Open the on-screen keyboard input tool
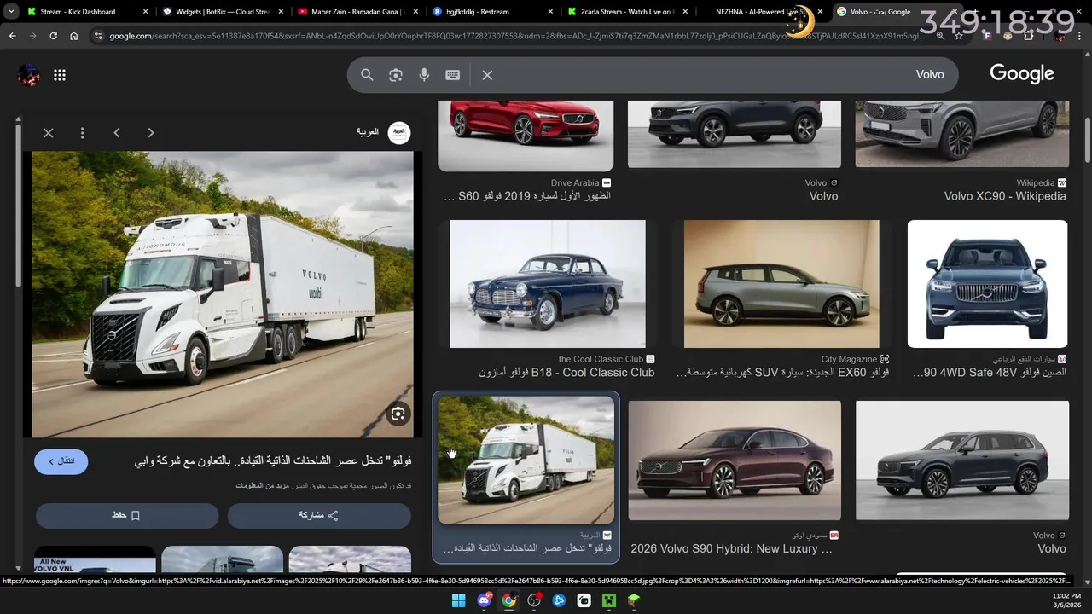Image resolution: width=1092 pixels, height=614 pixels. pyautogui.click(x=453, y=75)
